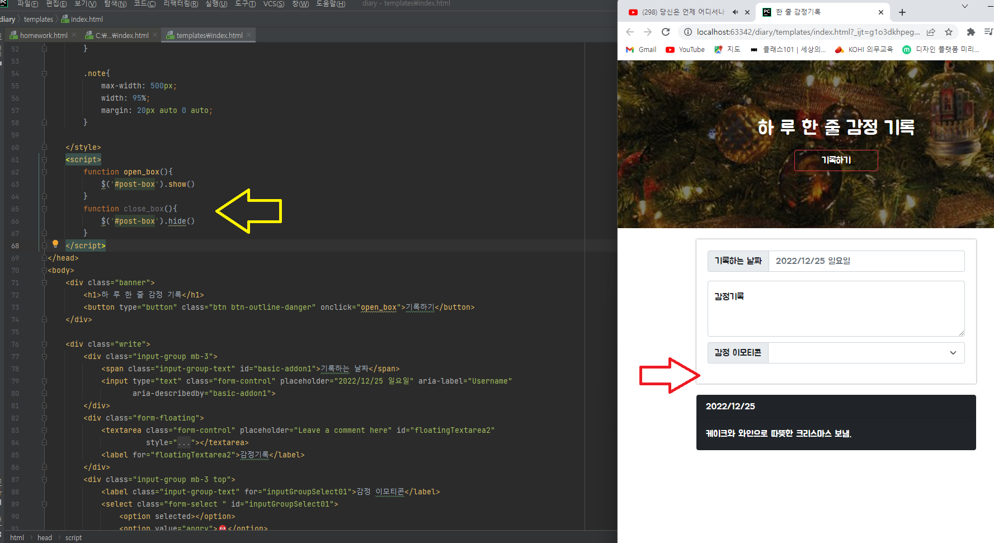This screenshot has height=543, width=994.
Task: Open the tab search chevron in Chrome
Action: click(x=965, y=6)
